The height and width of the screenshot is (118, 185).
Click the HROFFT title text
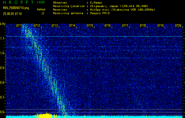point(18,2)
